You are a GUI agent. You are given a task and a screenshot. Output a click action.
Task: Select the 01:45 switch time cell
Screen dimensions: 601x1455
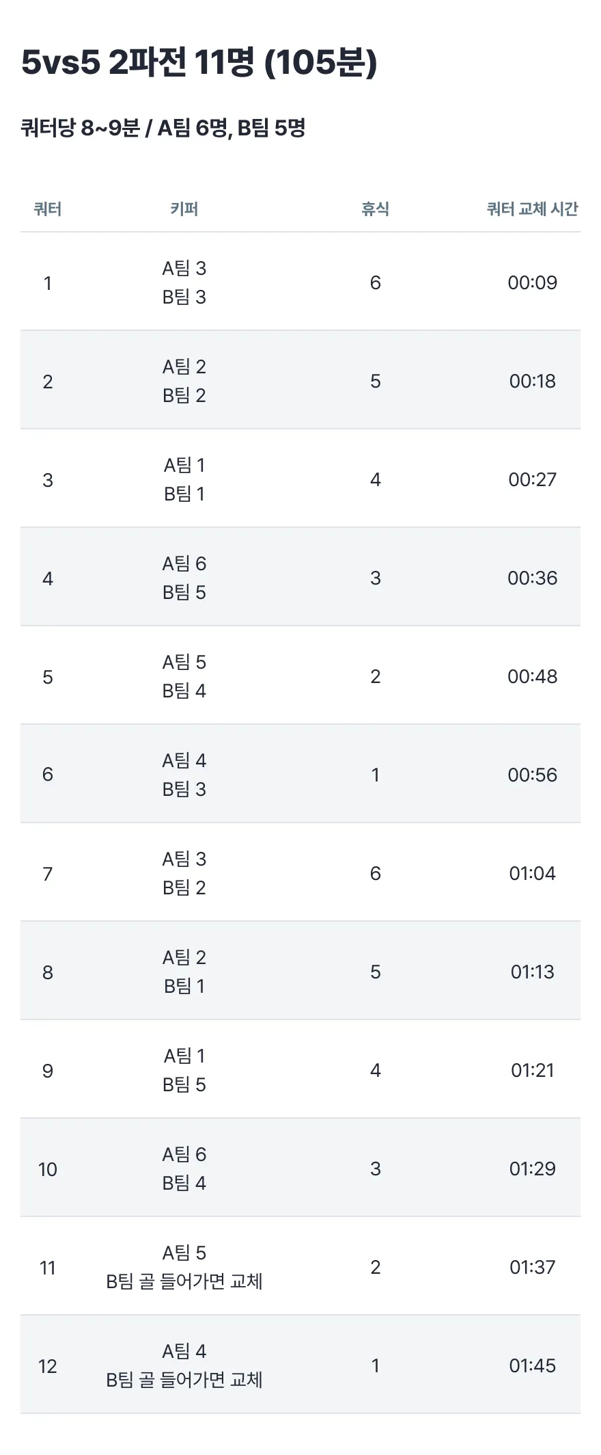point(532,1365)
